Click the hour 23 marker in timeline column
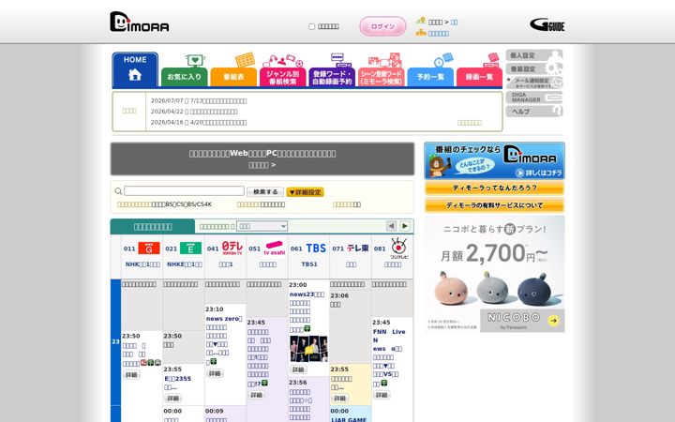 click(115, 342)
